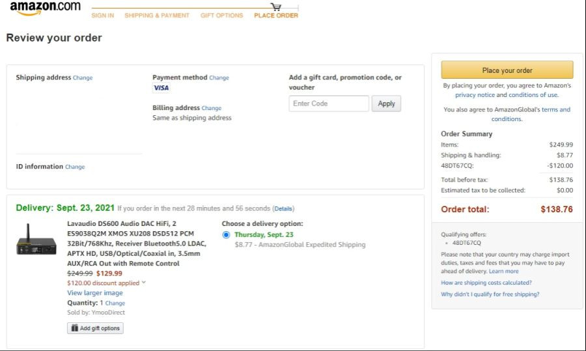This screenshot has width=586, height=351.
Task: Focus the Enter Code field
Action: tap(329, 104)
